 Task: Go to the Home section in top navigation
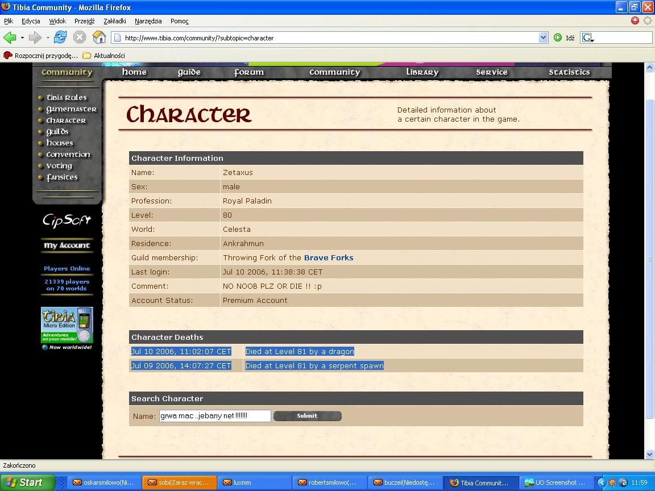click(134, 72)
